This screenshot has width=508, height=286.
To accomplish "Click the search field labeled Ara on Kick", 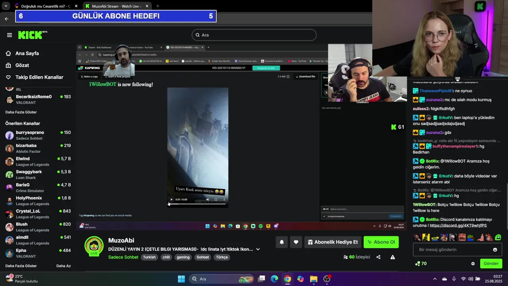I will tap(254, 35).
